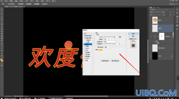The image size is (179, 99).
Task: Select the Eyedropper tool
Action: [x=2, y=21]
